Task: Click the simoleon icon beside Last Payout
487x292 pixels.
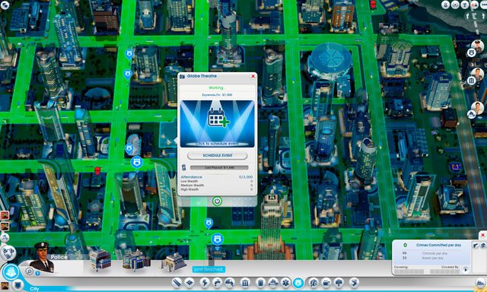Action: [x=183, y=168]
